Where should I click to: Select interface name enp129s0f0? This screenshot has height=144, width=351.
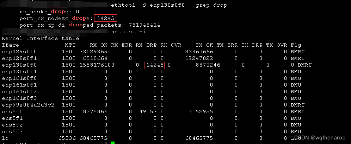(19, 52)
